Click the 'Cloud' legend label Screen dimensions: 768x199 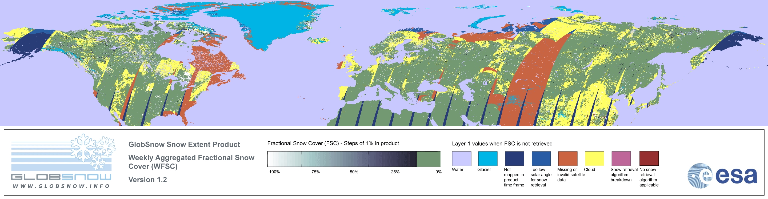coord(589,169)
